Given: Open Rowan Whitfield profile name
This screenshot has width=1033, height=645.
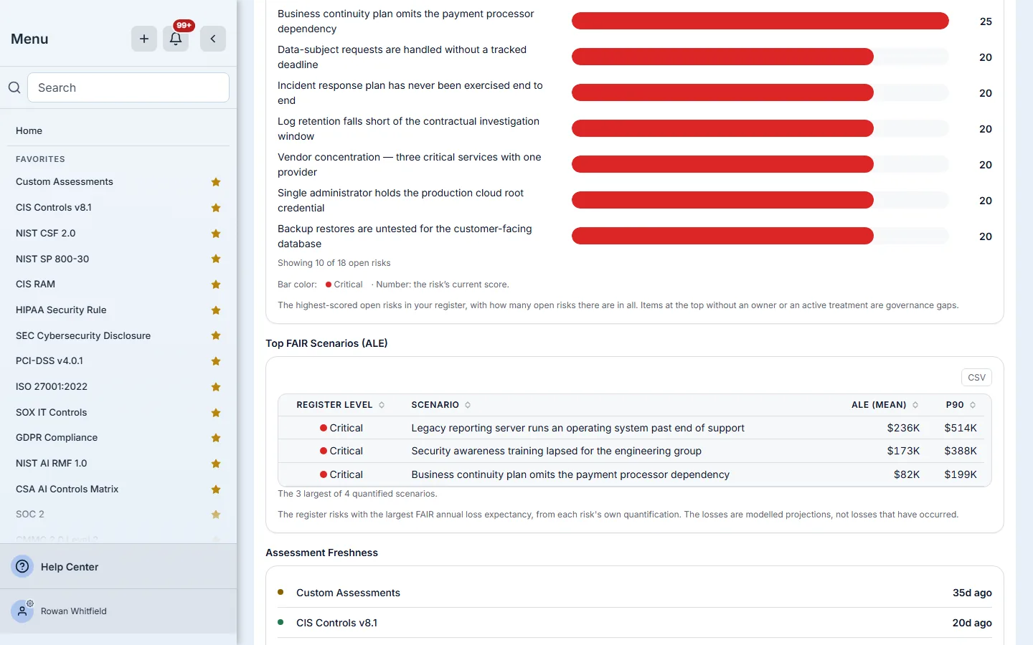Looking at the screenshot, I should click(x=74, y=611).
